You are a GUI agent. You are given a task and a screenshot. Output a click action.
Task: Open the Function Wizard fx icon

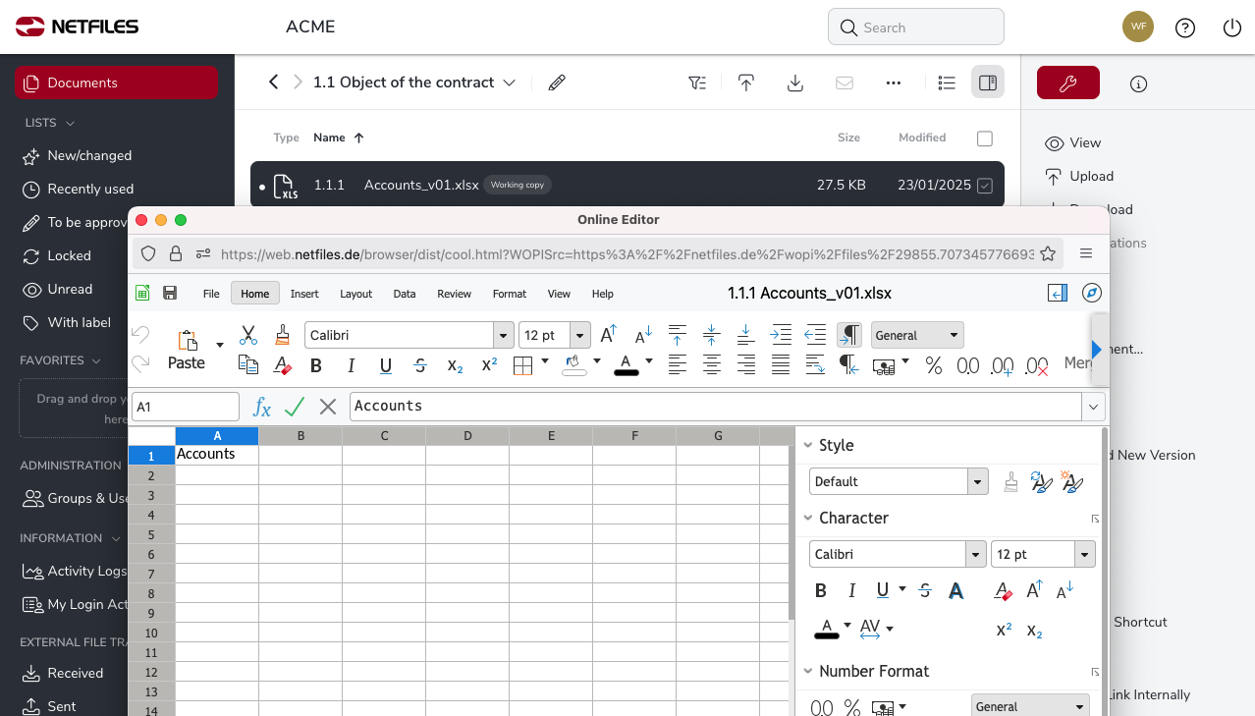click(x=262, y=407)
